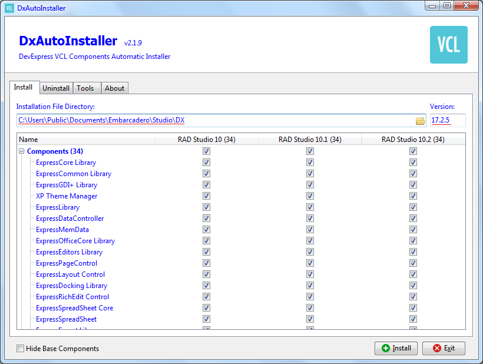This screenshot has width=483, height=364.
Task: Open the About tab
Action: coord(115,88)
